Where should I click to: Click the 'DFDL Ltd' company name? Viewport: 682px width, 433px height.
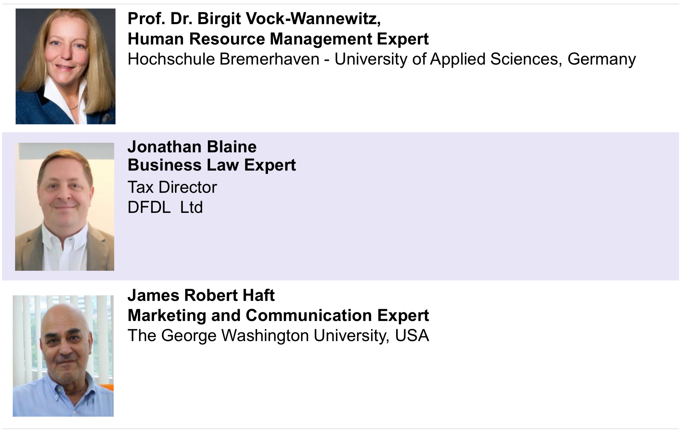coord(165,207)
